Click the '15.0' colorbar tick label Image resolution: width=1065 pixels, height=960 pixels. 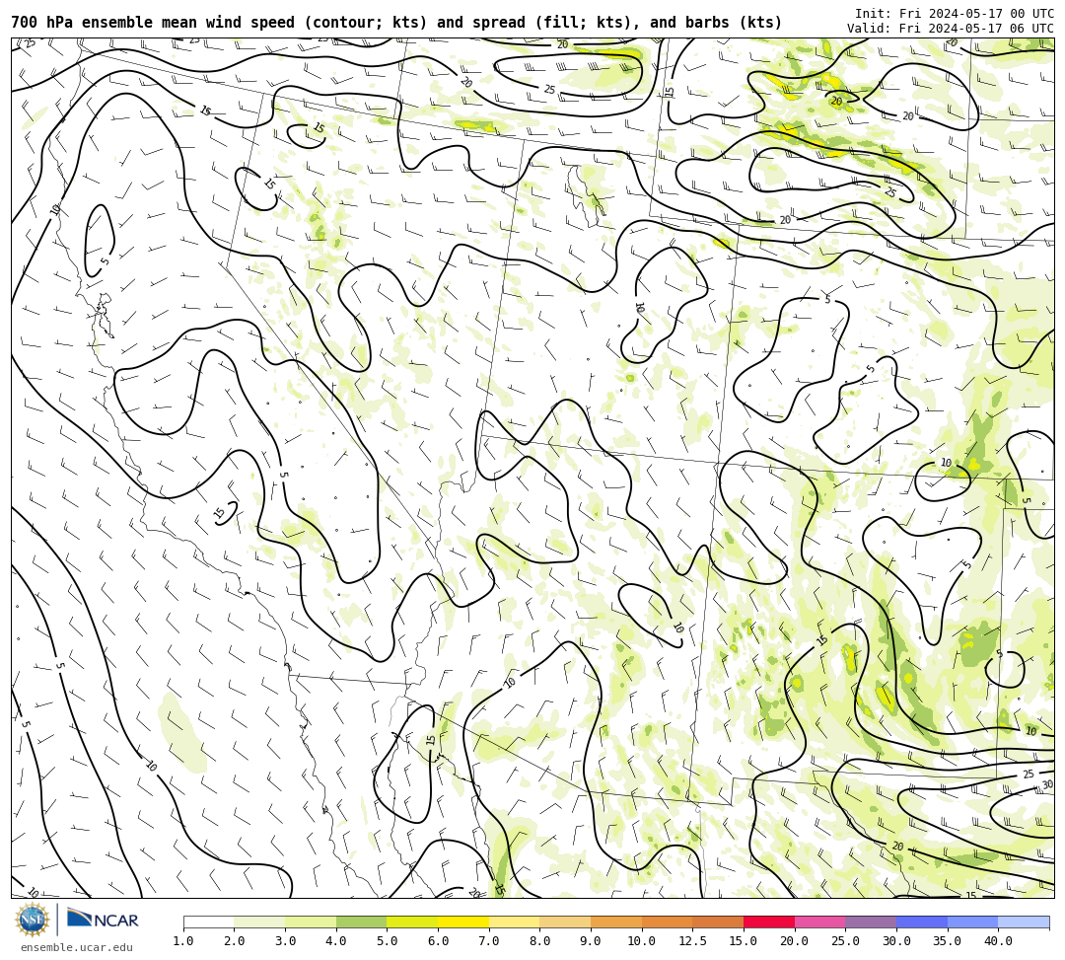pos(744,941)
